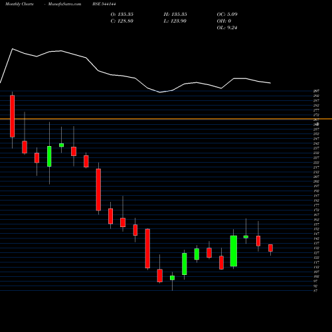332x332 pixels.
Task: Click the 'OH: 0' reading
Action: (x=224, y=21)
